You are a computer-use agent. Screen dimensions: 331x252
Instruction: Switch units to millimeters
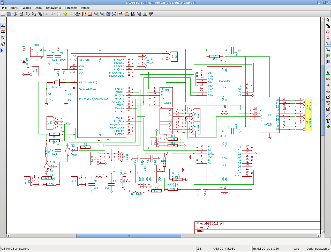[x=3, y=32]
